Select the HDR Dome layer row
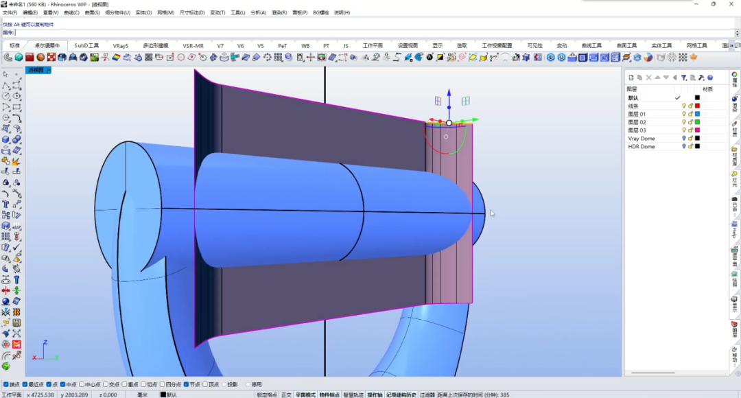Viewport: 741px width, 398px height. click(676, 147)
